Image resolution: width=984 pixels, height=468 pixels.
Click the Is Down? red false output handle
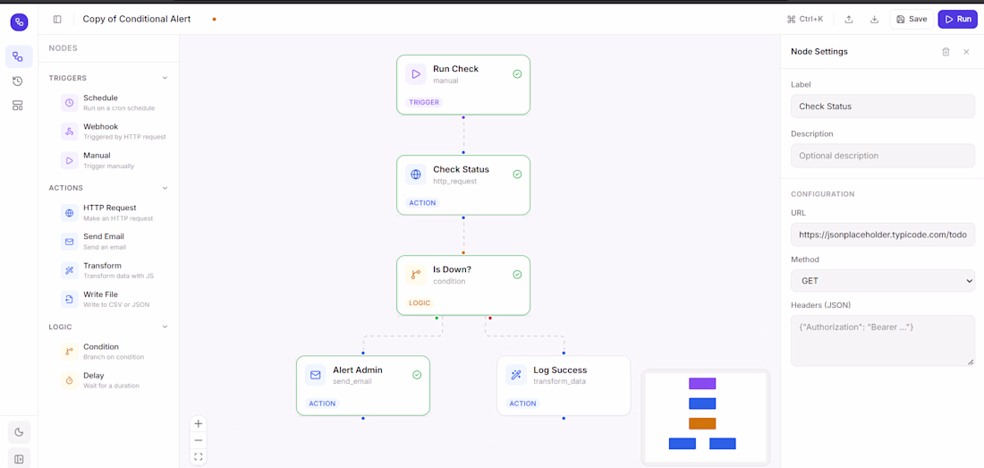(x=489, y=318)
